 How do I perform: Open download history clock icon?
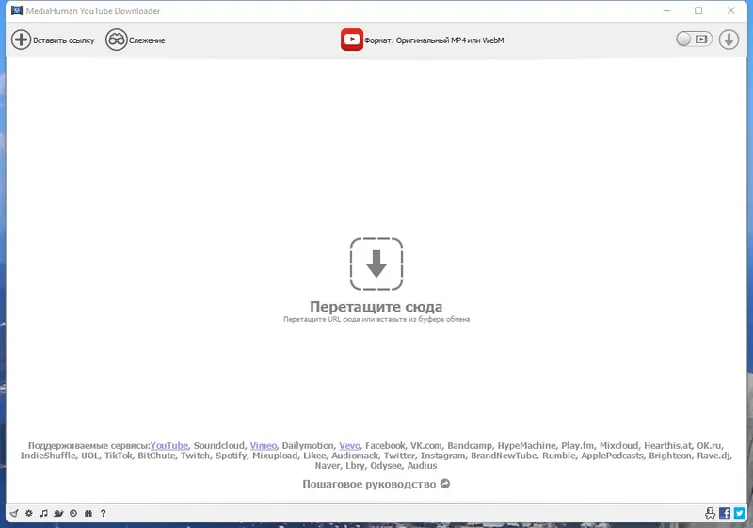click(73, 513)
